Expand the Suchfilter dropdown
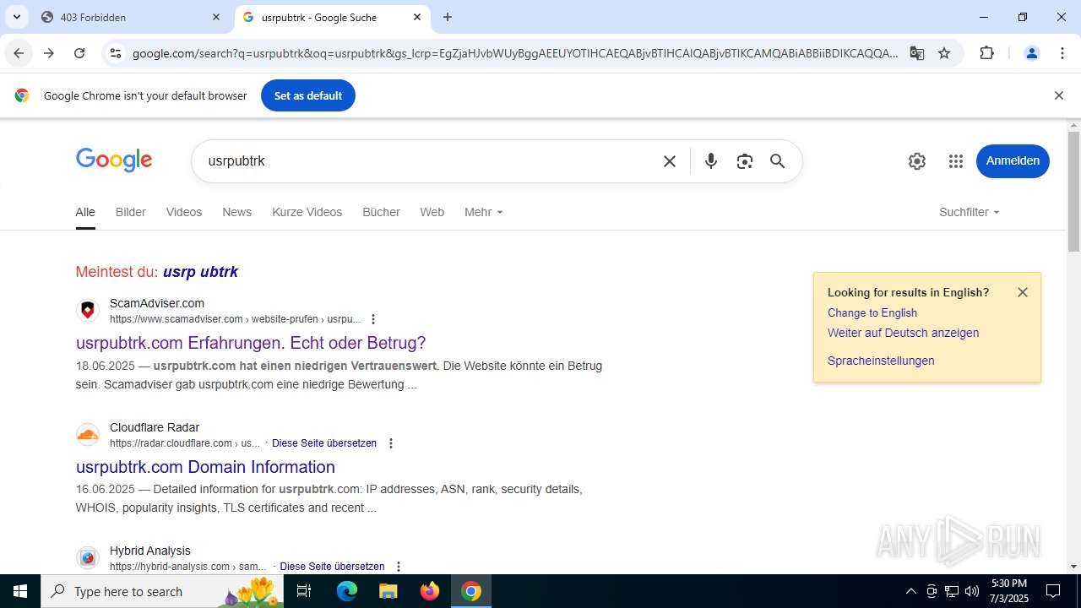 click(970, 212)
